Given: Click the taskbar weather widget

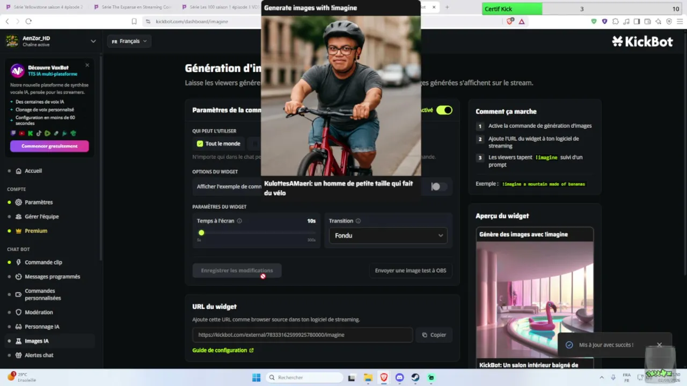Looking at the screenshot, I should tap(21, 377).
